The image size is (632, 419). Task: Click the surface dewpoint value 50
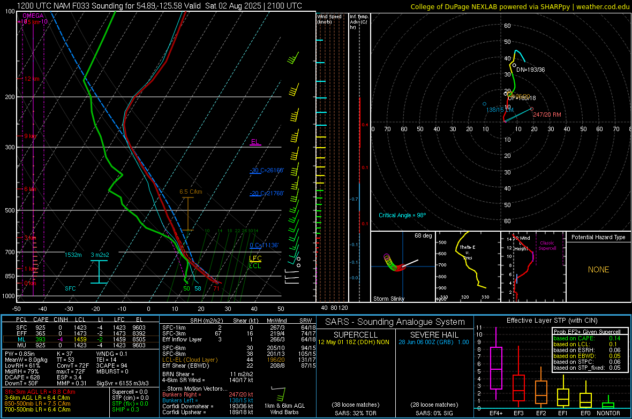(x=186, y=288)
